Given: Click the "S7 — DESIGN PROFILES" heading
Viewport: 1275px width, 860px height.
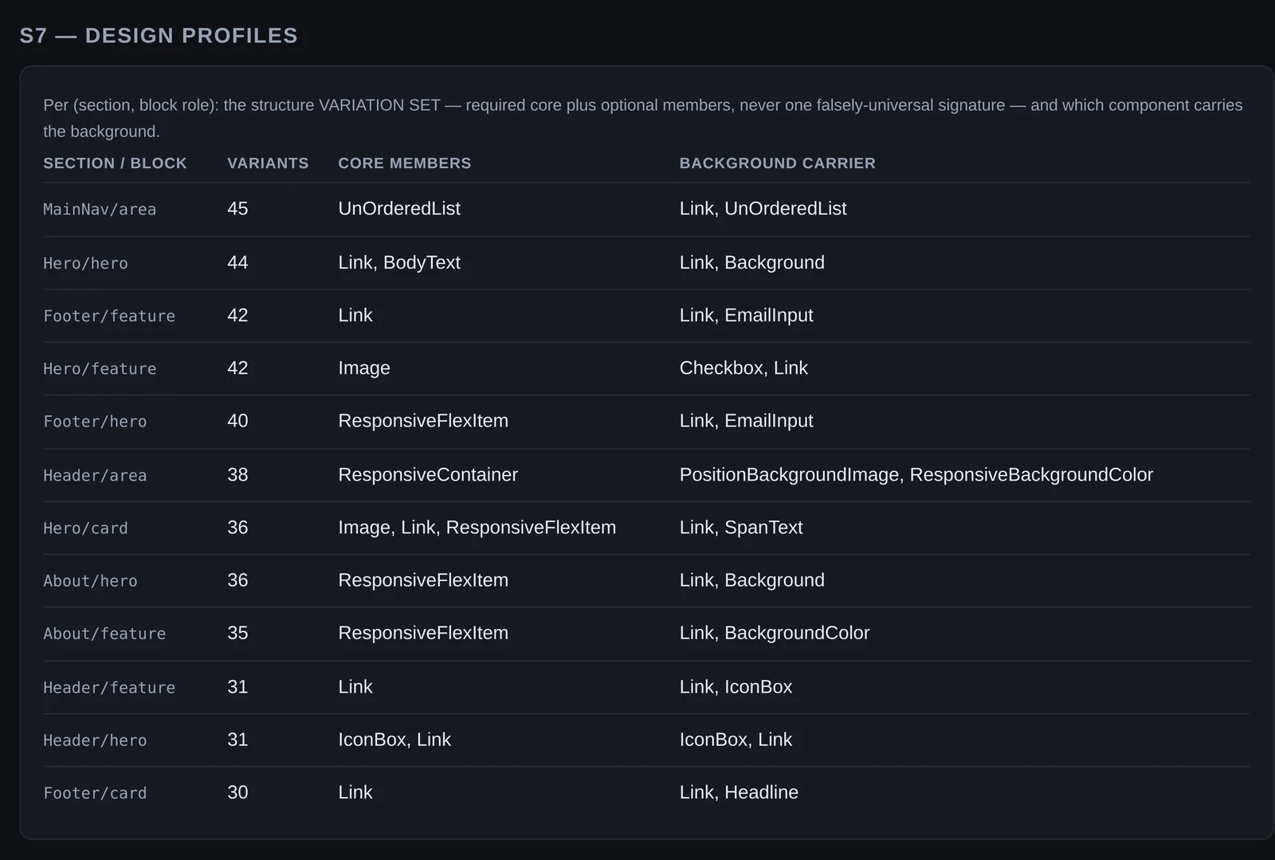Looking at the screenshot, I should click(x=159, y=36).
